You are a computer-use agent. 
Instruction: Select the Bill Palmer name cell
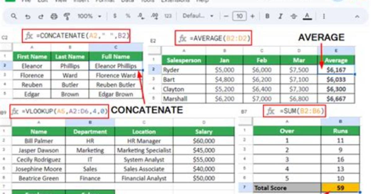[38, 141]
